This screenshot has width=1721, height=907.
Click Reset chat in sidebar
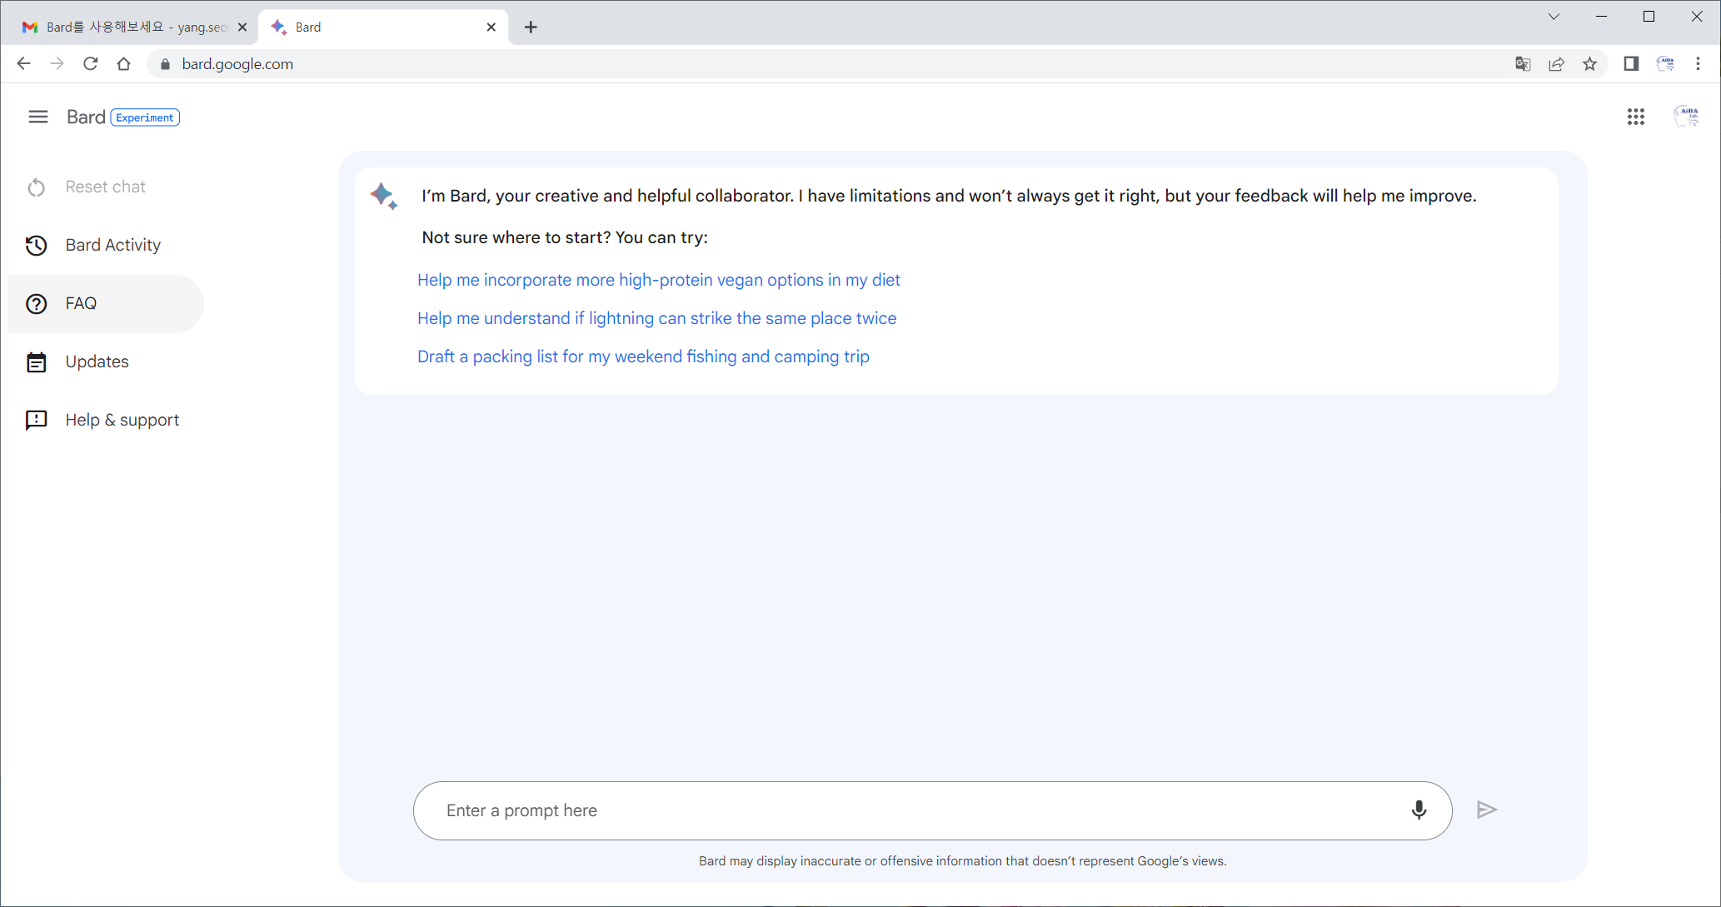(105, 187)
